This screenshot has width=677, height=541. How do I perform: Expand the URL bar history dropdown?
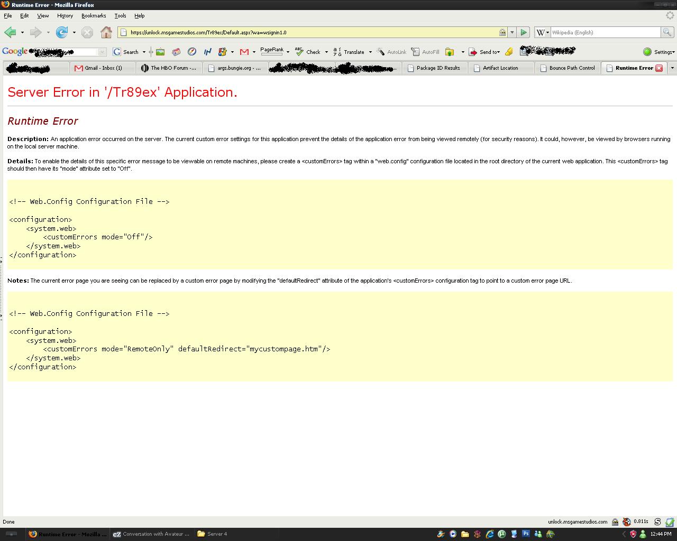point(512,32)
